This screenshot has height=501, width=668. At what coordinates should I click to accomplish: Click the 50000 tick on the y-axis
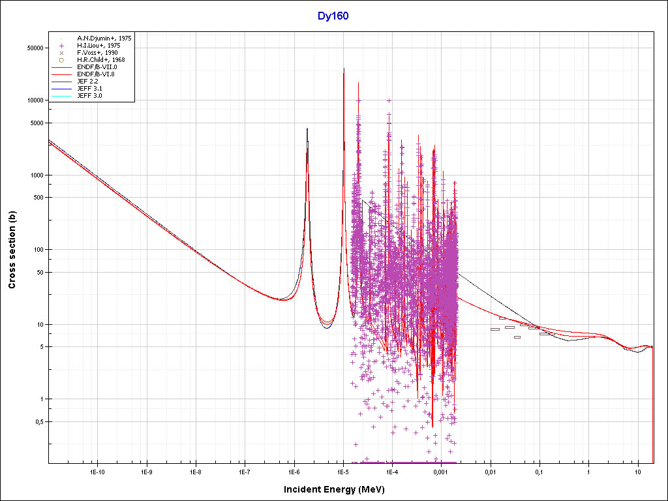(33, 48)
